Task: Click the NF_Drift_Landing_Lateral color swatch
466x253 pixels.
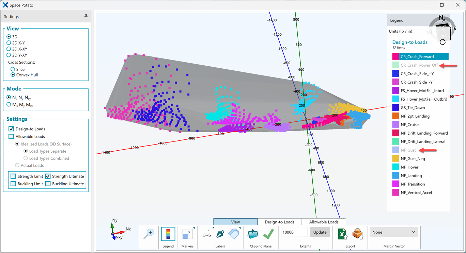Action: tap(395, 141)
